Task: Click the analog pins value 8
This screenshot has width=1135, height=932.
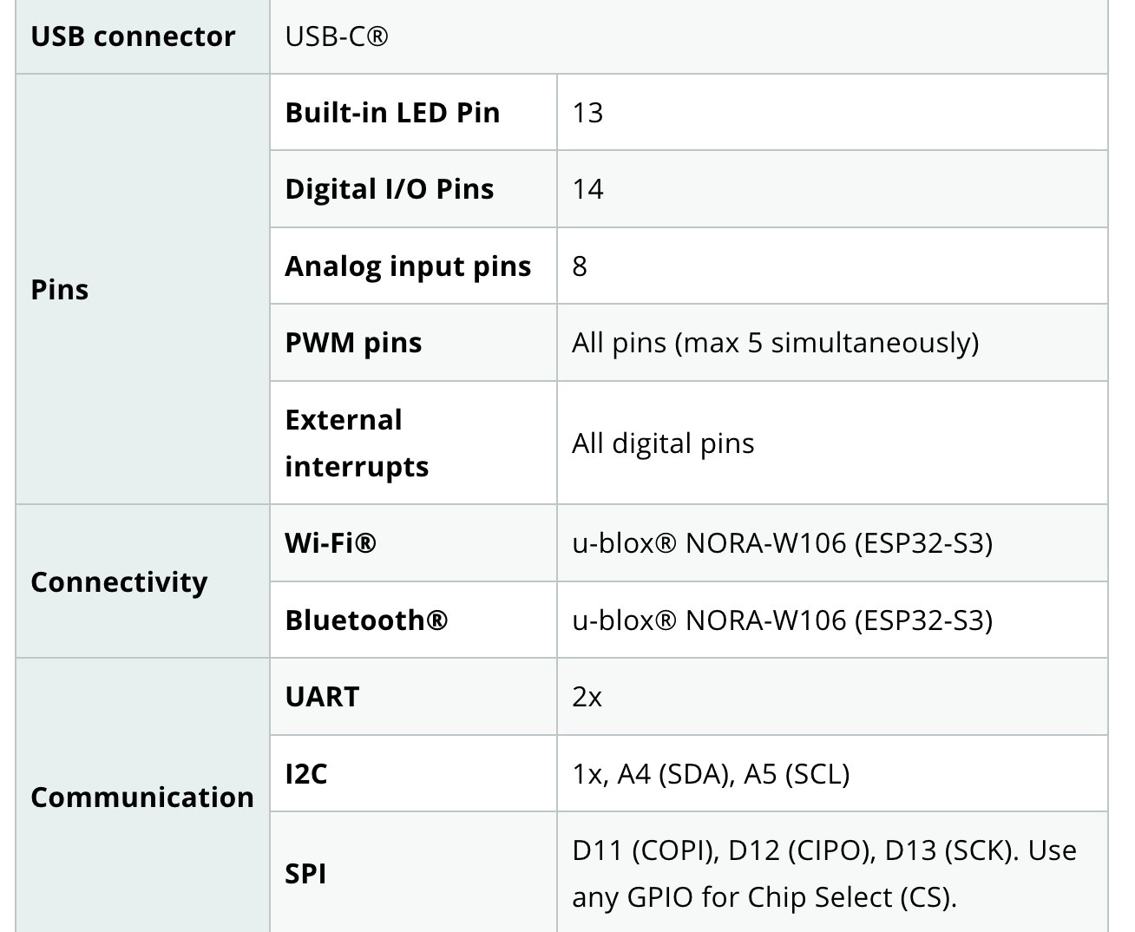Action: 580,266
